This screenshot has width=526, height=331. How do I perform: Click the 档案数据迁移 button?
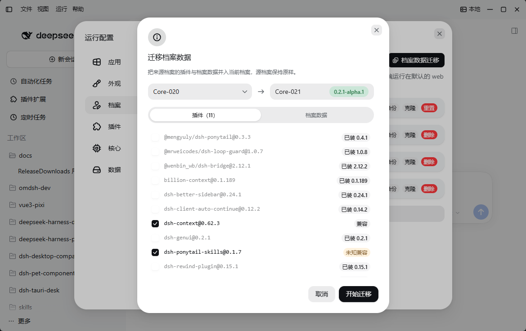[x=417, y=60]
